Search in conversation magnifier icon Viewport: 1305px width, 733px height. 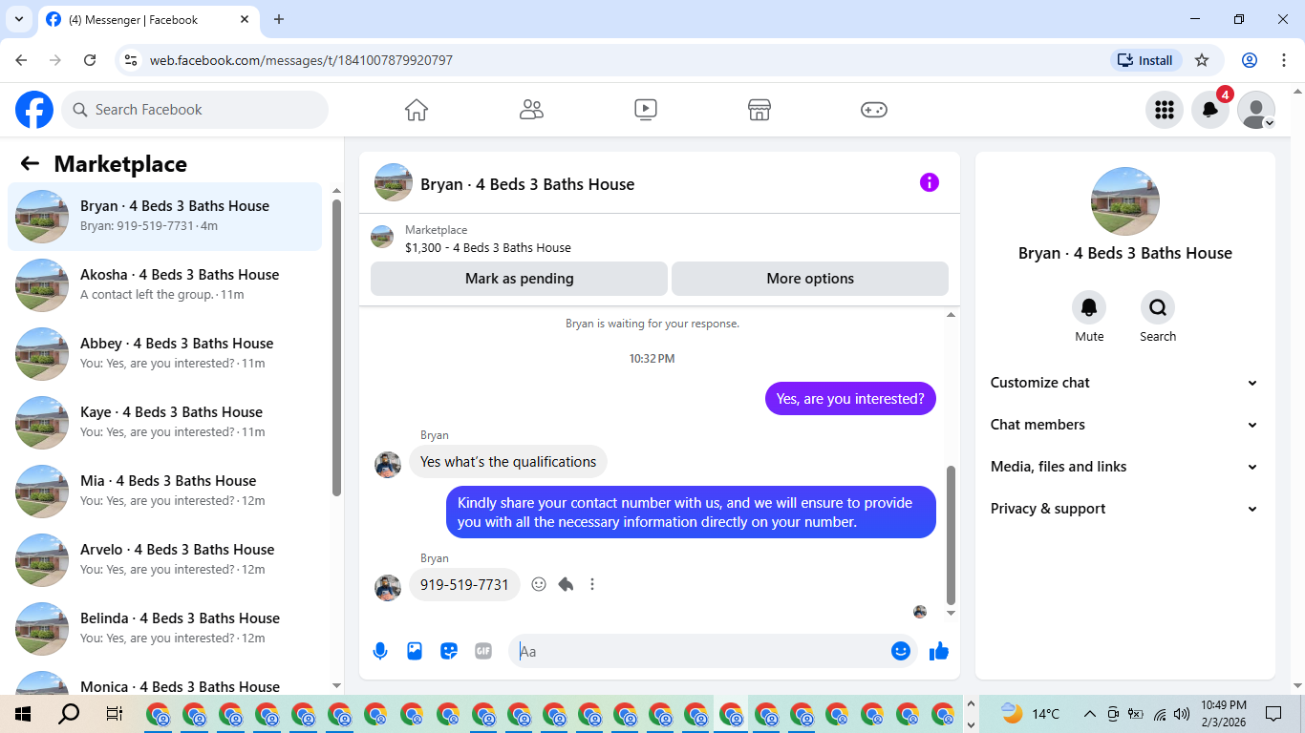[x=1158, y=307]
